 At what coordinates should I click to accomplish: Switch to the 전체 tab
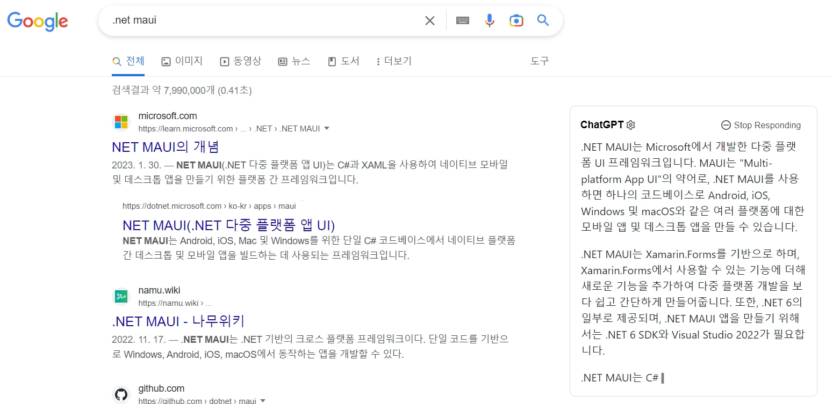(x=128, y=61)
